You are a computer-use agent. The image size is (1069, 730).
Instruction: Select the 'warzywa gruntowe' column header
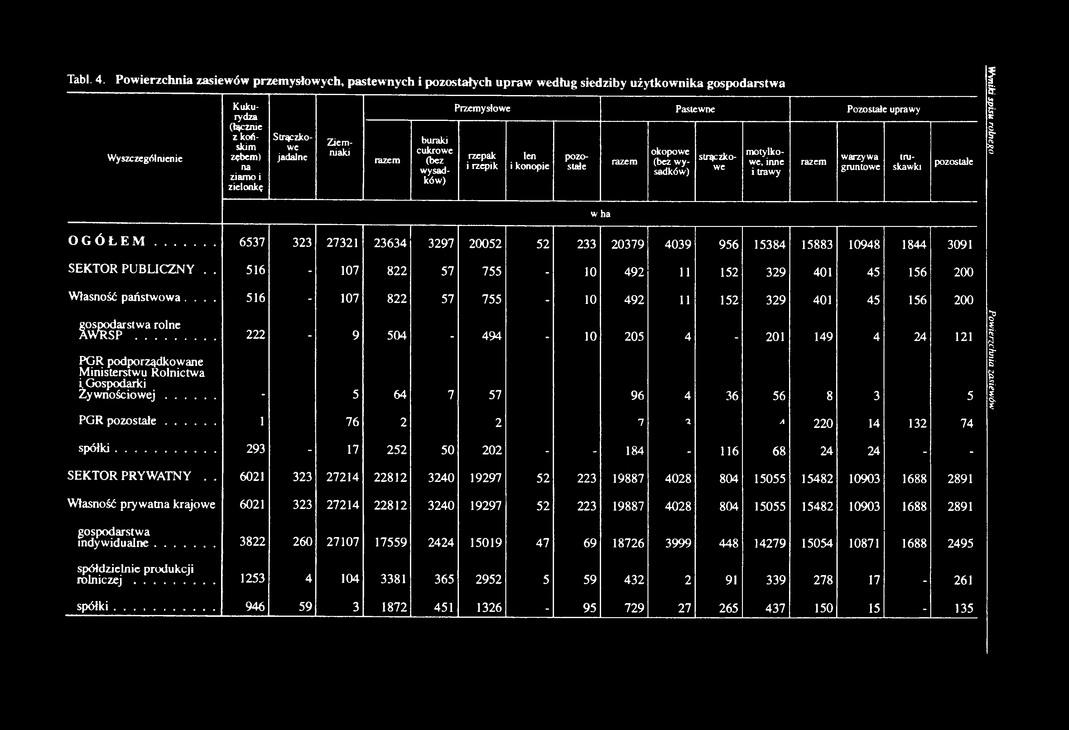pyautogui.click(x=860, y=162)
